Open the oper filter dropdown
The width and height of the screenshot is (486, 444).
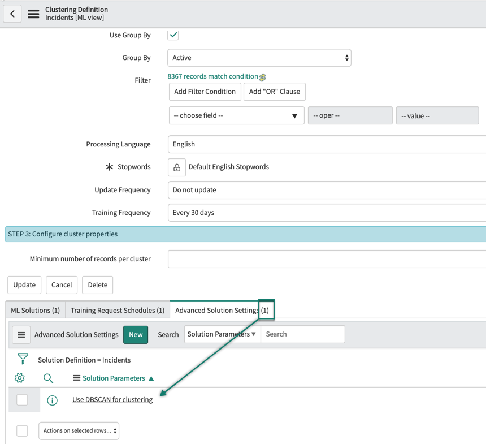pyautogui.click(x=350, y=115)
